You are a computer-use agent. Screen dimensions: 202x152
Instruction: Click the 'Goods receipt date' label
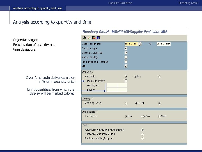(91, 44)
